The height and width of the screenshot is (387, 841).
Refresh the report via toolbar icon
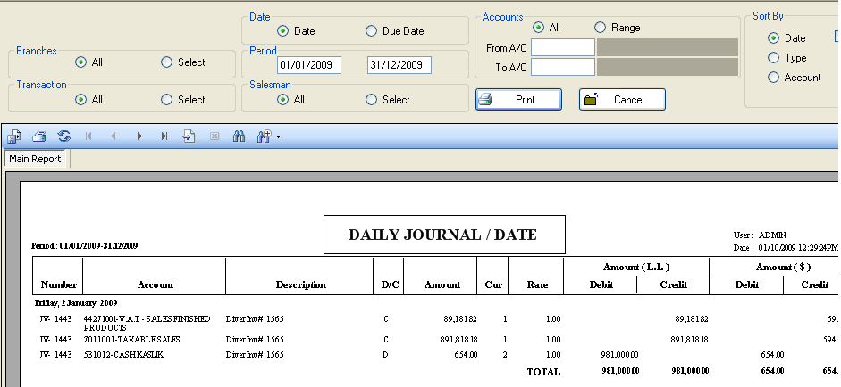[x=64, y=136]
